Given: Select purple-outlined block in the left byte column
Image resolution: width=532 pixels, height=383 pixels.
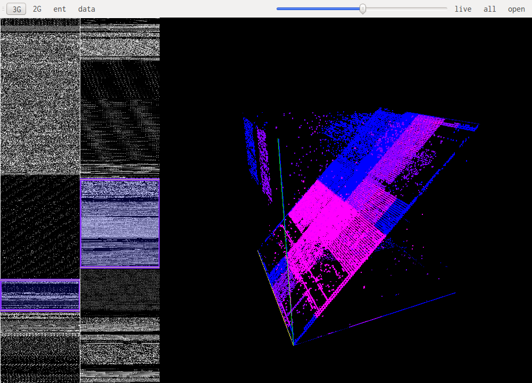Looking at the screenshot, I should pyautogui.click(x=40, y=295).
